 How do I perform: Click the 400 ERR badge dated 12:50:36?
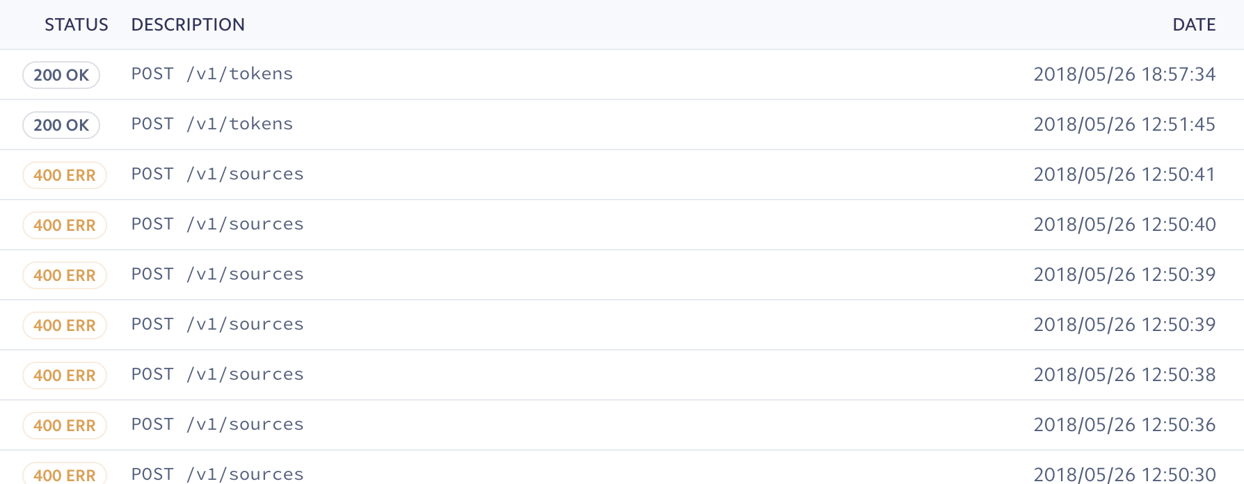click(65, 425)
